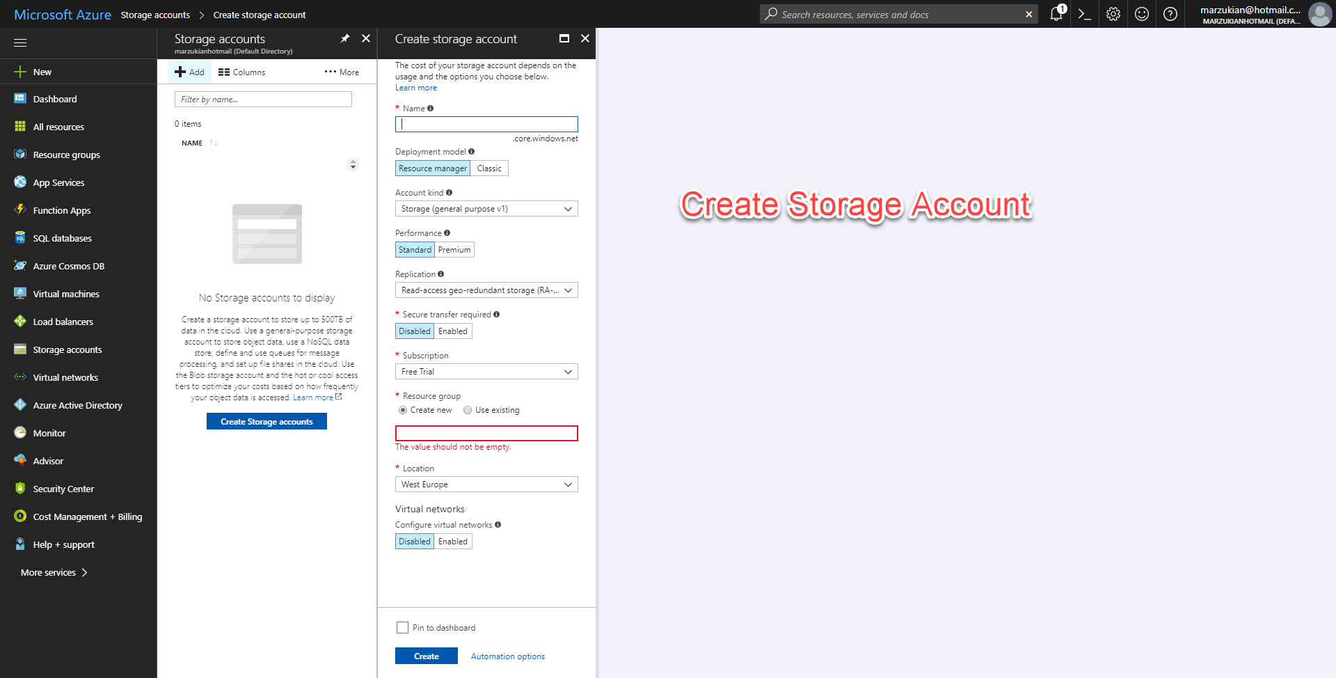
Task: Open Azure Cosmos DB service
Action: coord(69,265)
